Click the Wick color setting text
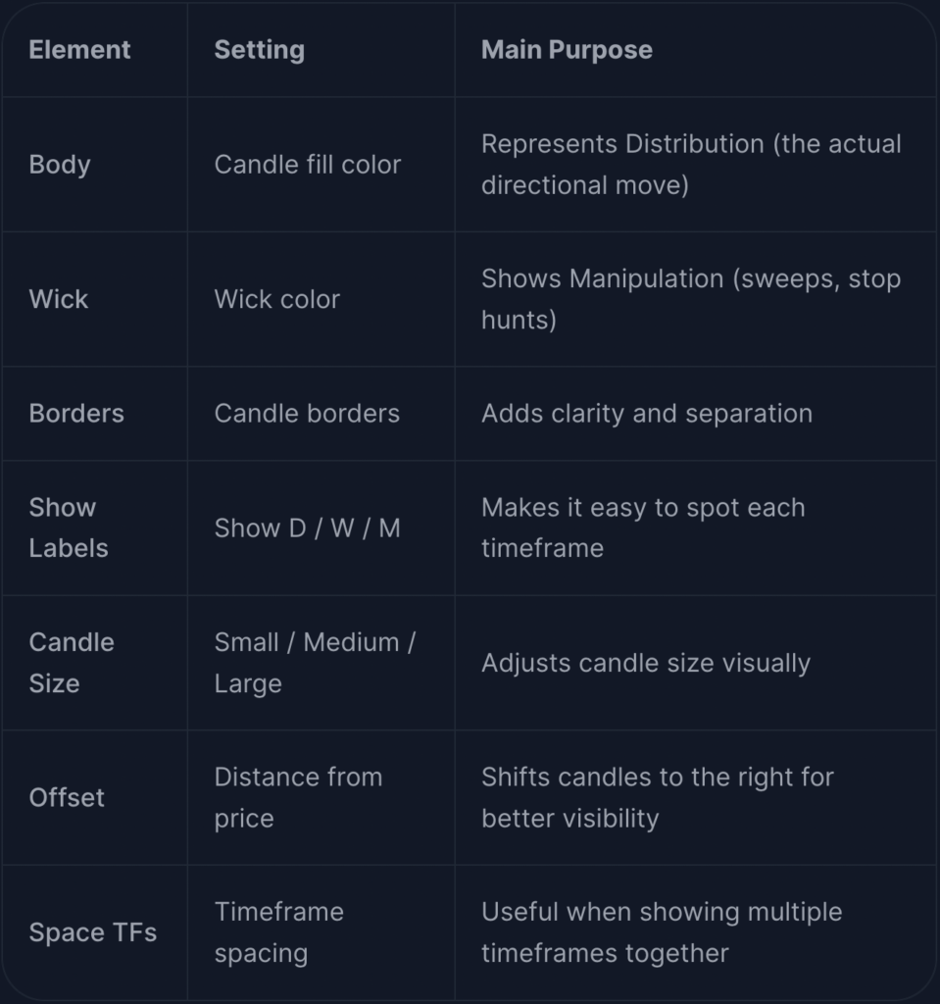 (x=276, y=299)
